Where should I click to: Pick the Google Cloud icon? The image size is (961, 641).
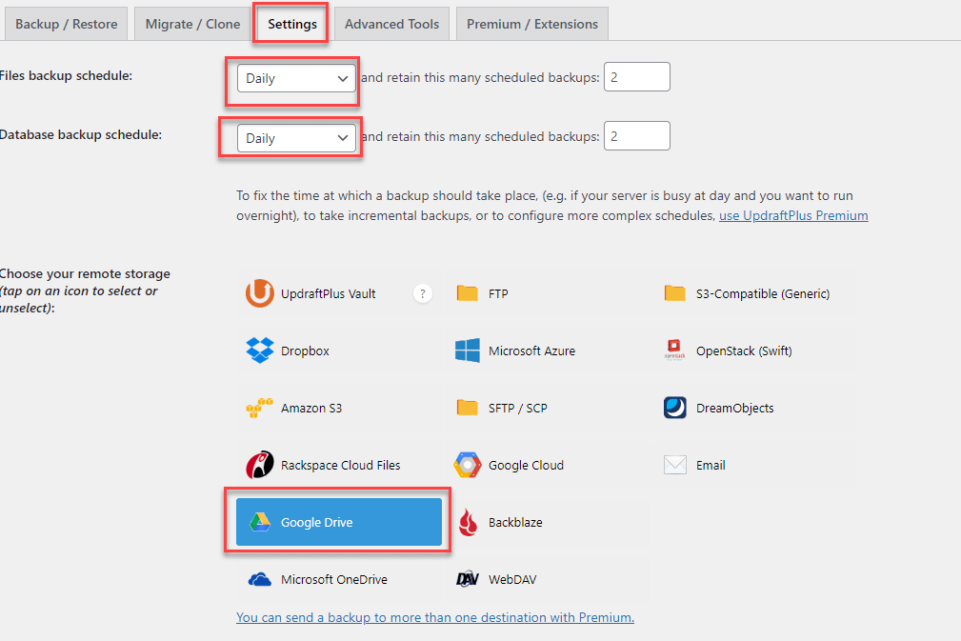click(468, 465)
